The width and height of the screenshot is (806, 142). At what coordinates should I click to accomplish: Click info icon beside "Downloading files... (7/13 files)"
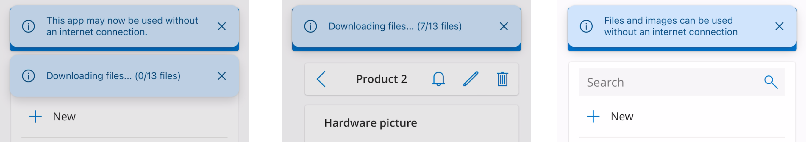pos(310,26)
